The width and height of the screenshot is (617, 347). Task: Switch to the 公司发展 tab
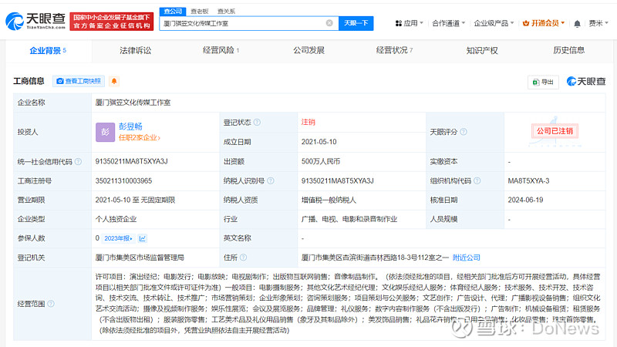tap(308, 50)
